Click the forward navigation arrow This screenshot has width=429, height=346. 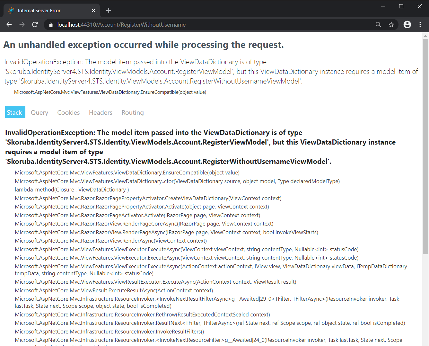[22, 24]
